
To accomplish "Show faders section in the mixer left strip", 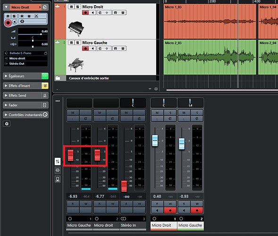I will pyautogui.click(x=58, y=161).
